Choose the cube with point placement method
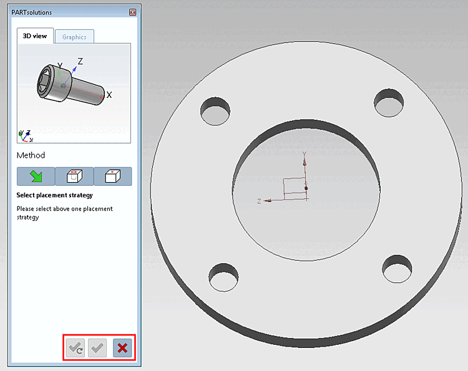468x371 pixels. 113,176
